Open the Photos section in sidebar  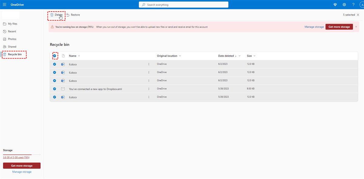click(x=12, y=39)
